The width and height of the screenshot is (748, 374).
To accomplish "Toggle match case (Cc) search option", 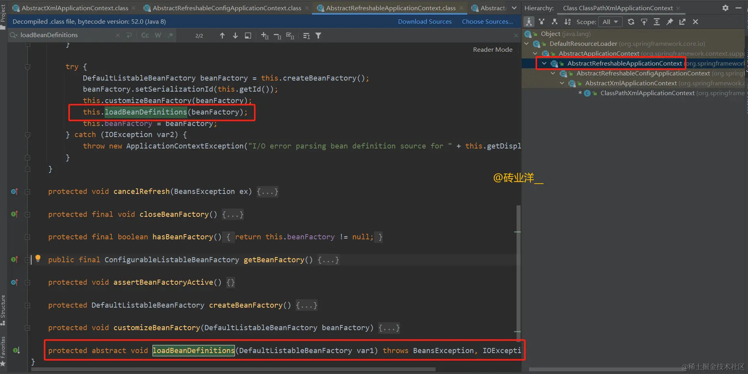I will point(145,35).
